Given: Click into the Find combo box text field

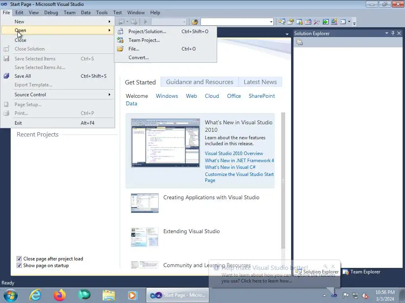Looking at the screenshot, I should [x=235, y=22].
